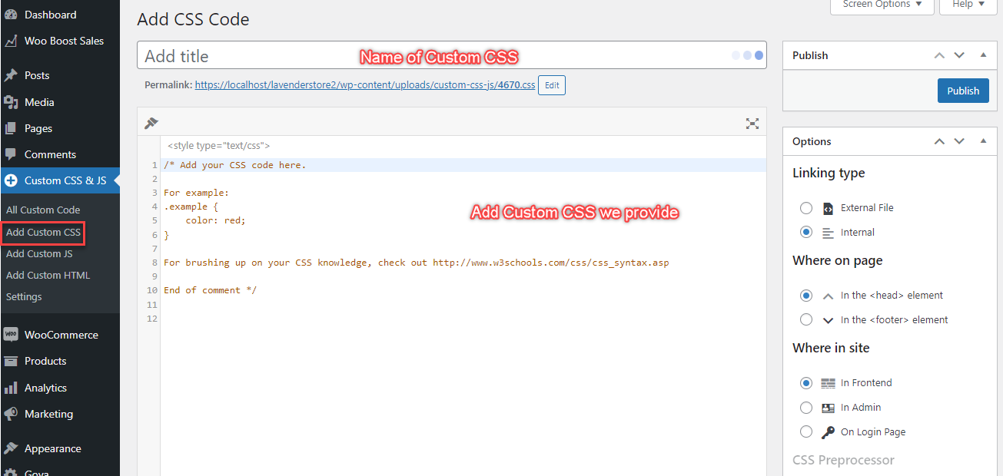Click the Dashboard gauge icon
1003x476 pixels.
[x=11, y=15]
